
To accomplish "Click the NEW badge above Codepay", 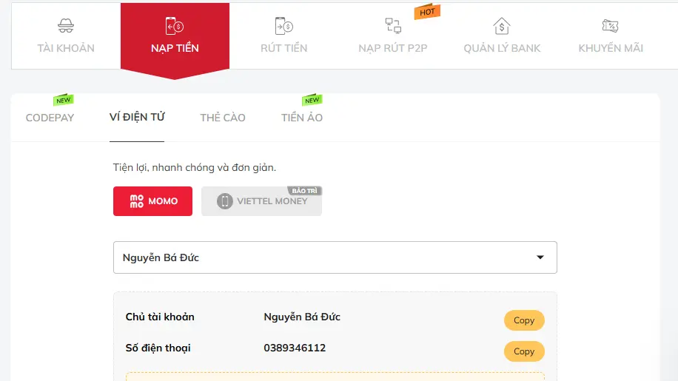I will point(63,100).
